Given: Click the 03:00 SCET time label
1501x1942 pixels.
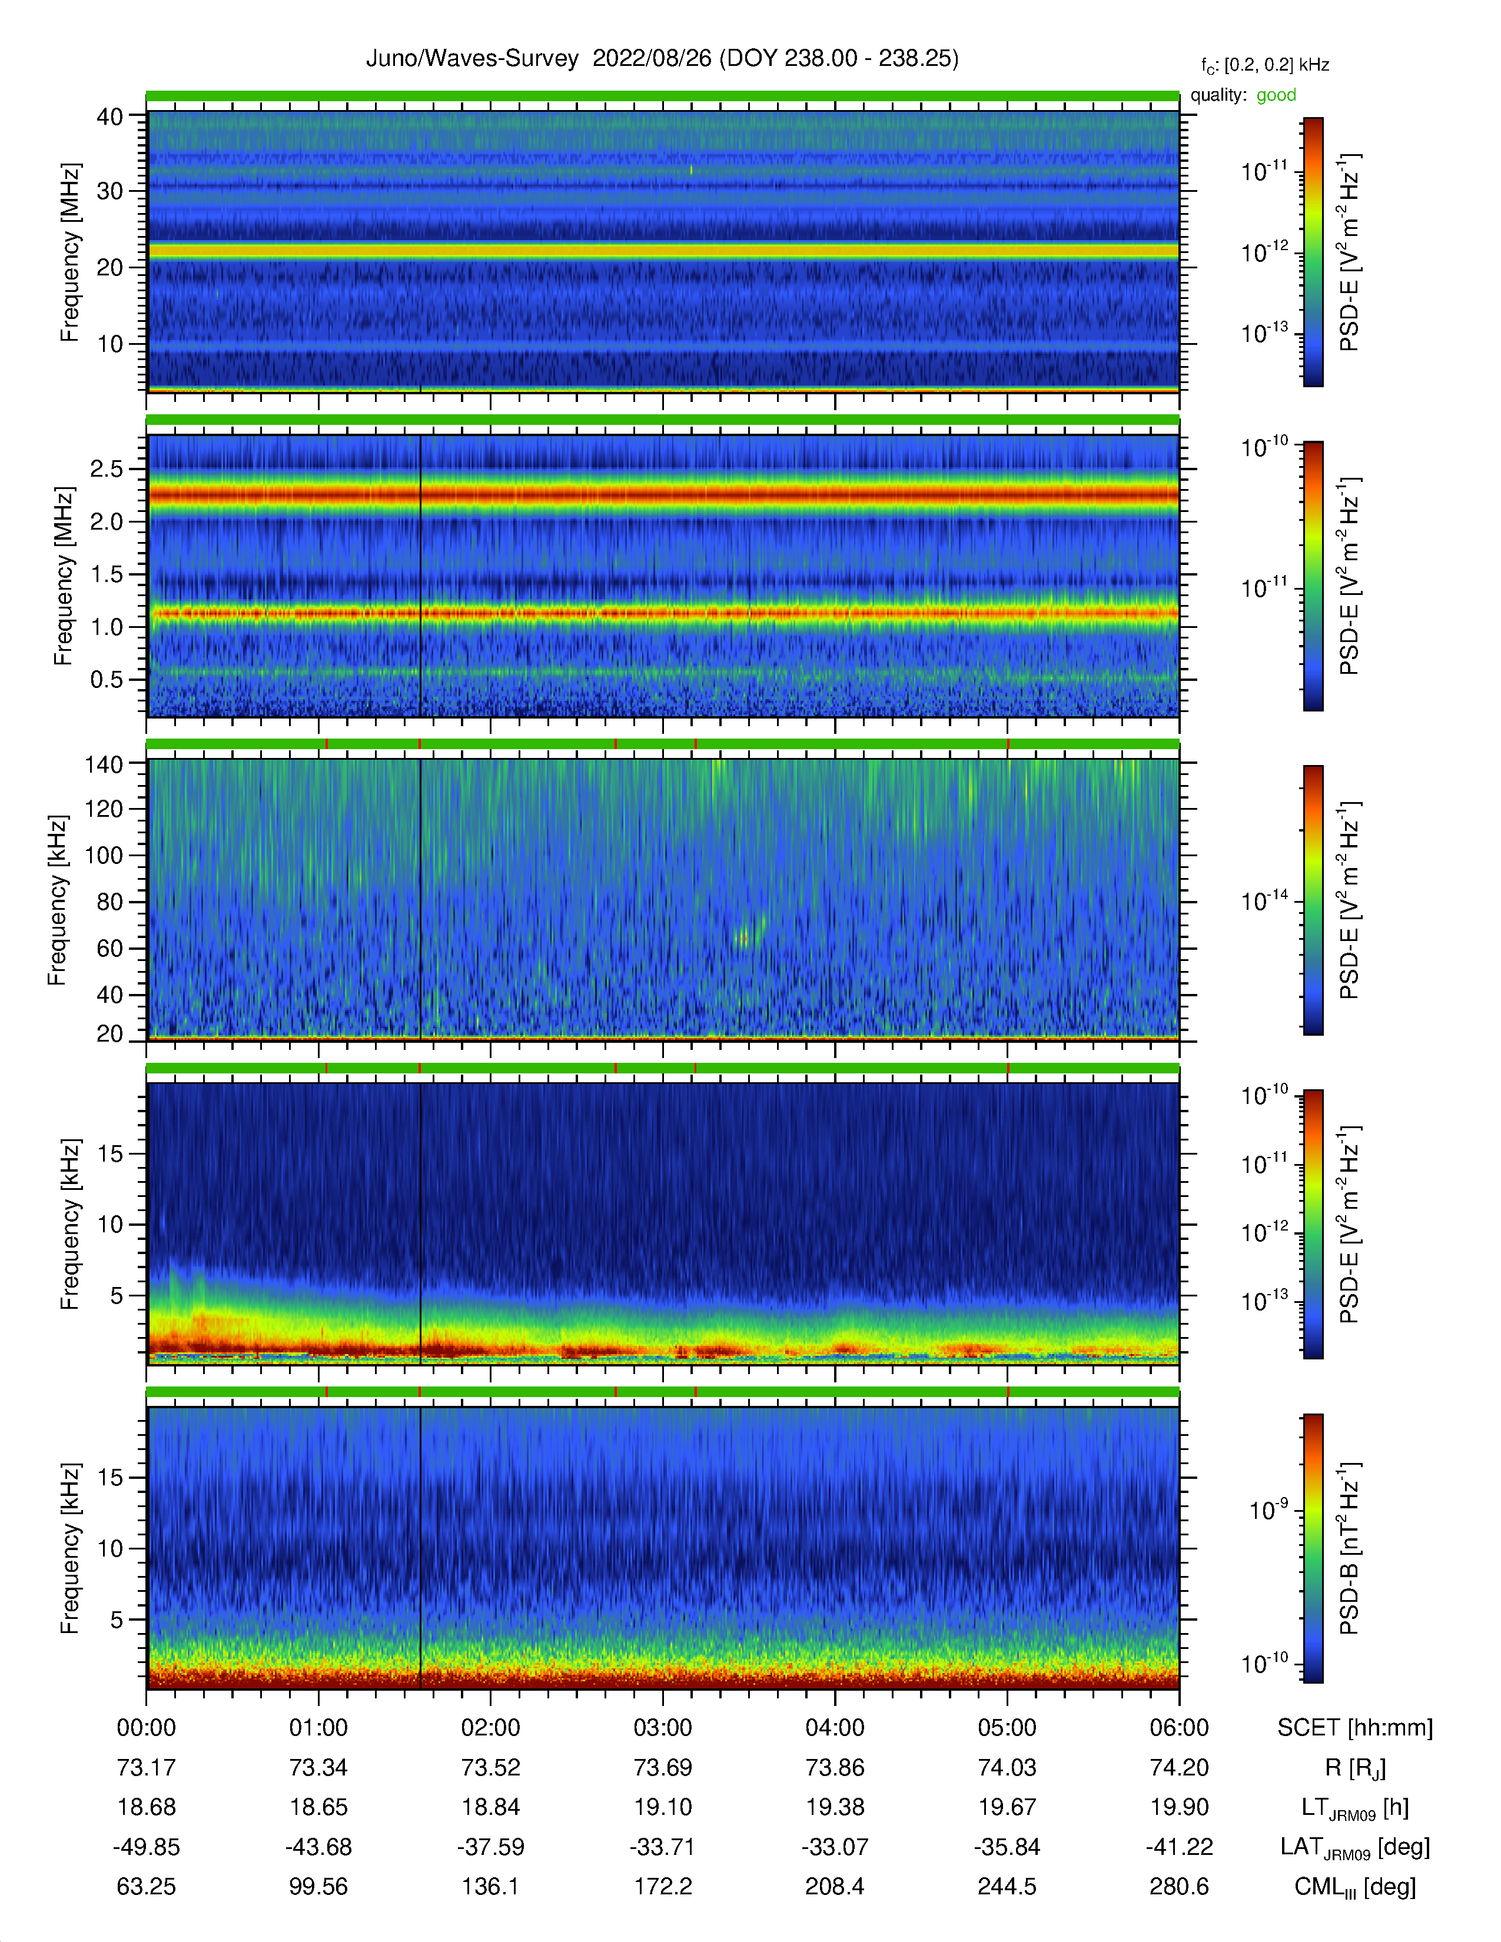Looking at the screenshot, I should click(x=662, y=1728).
